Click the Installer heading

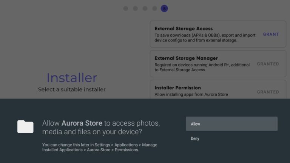tap(72, 78)
